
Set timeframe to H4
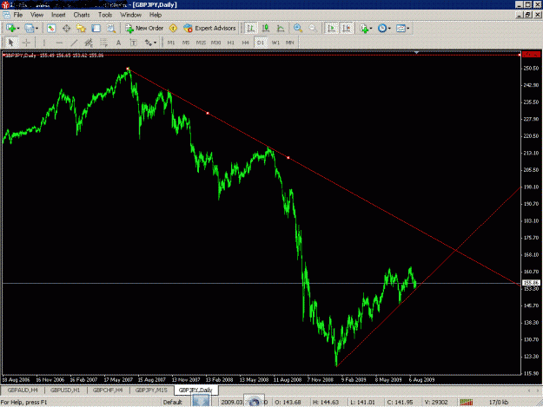click(x=246, y=43)
